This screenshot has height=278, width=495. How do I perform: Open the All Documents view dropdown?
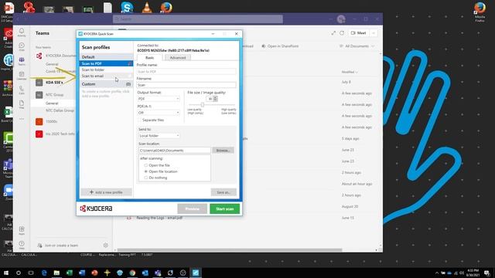tap(357, 46)
